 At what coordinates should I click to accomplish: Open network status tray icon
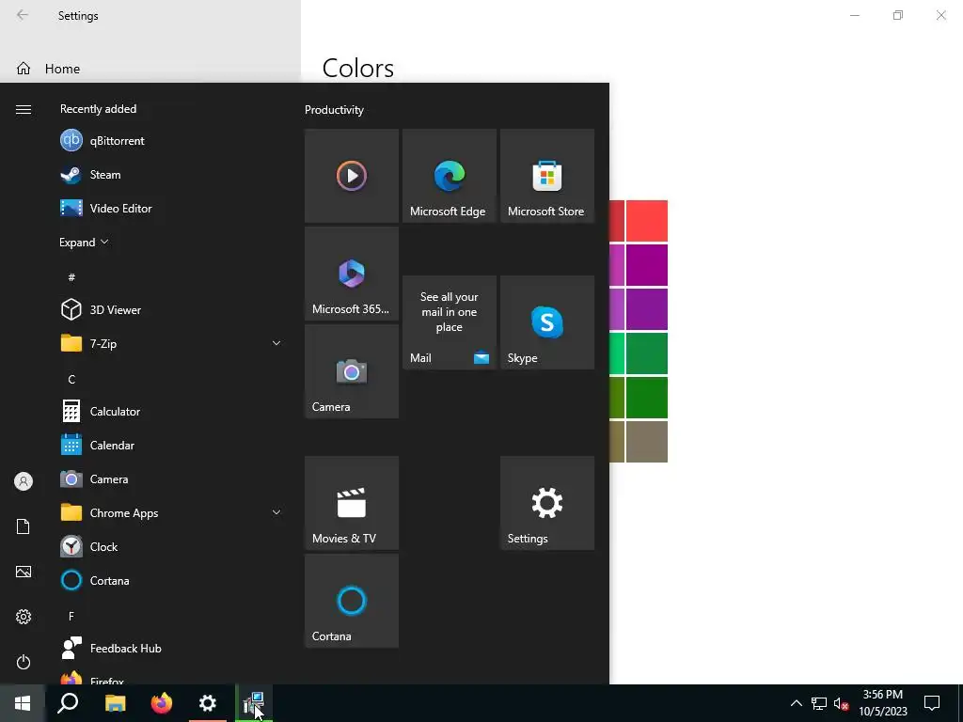[819, 703]
